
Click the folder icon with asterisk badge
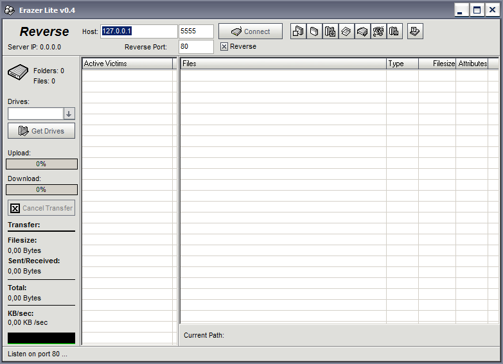330,31
